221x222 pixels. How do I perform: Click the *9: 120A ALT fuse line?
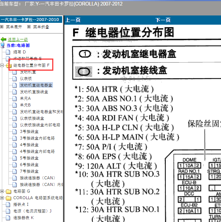pyautogui.click(x=116, y=166)
